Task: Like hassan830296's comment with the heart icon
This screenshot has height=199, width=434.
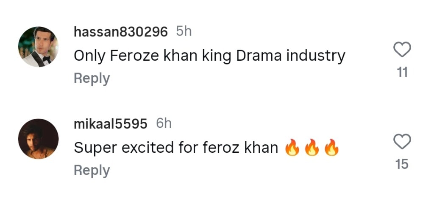Action: pos(402,50)
